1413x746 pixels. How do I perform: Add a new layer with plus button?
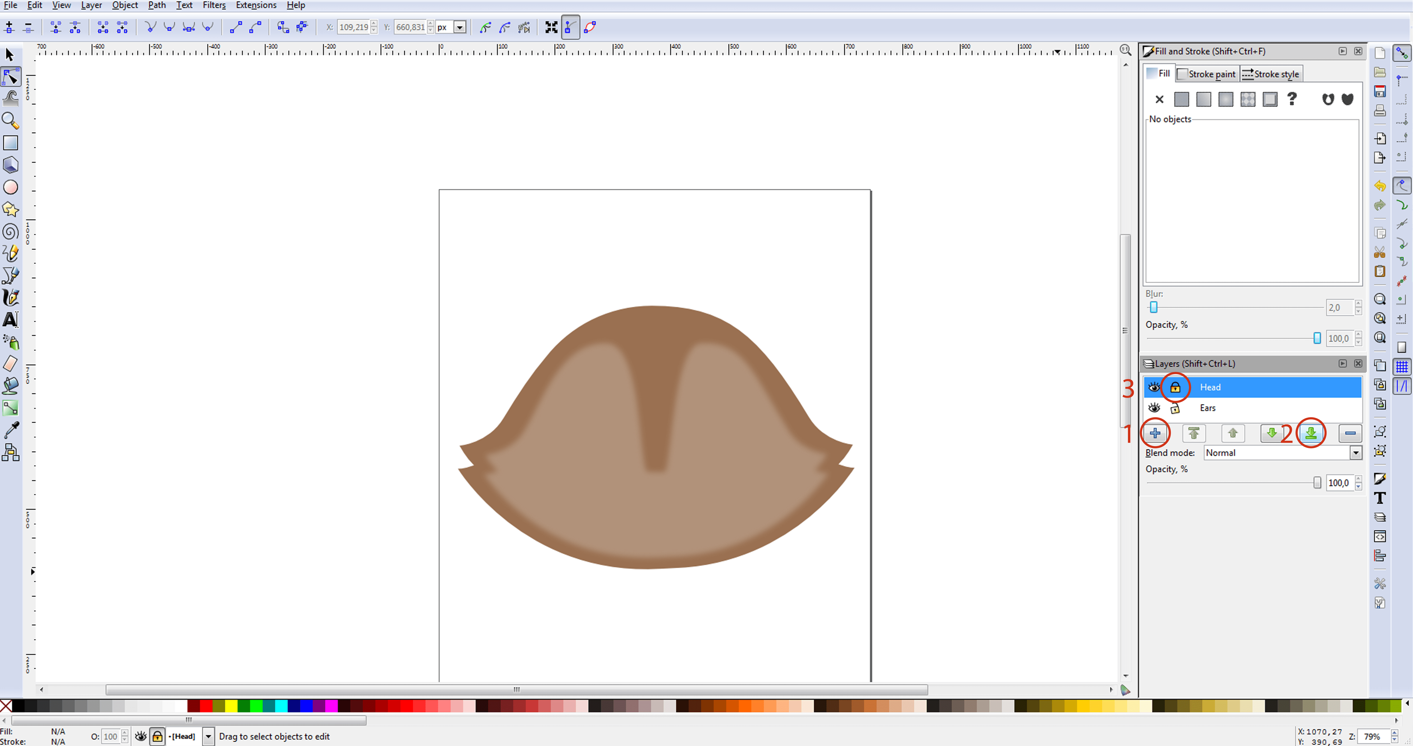(x=1155, y=433)
